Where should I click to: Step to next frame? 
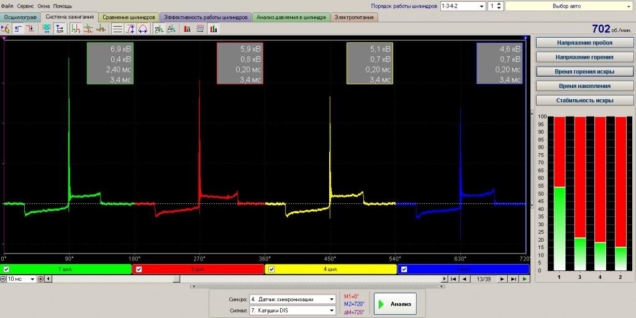pos(502,279)
